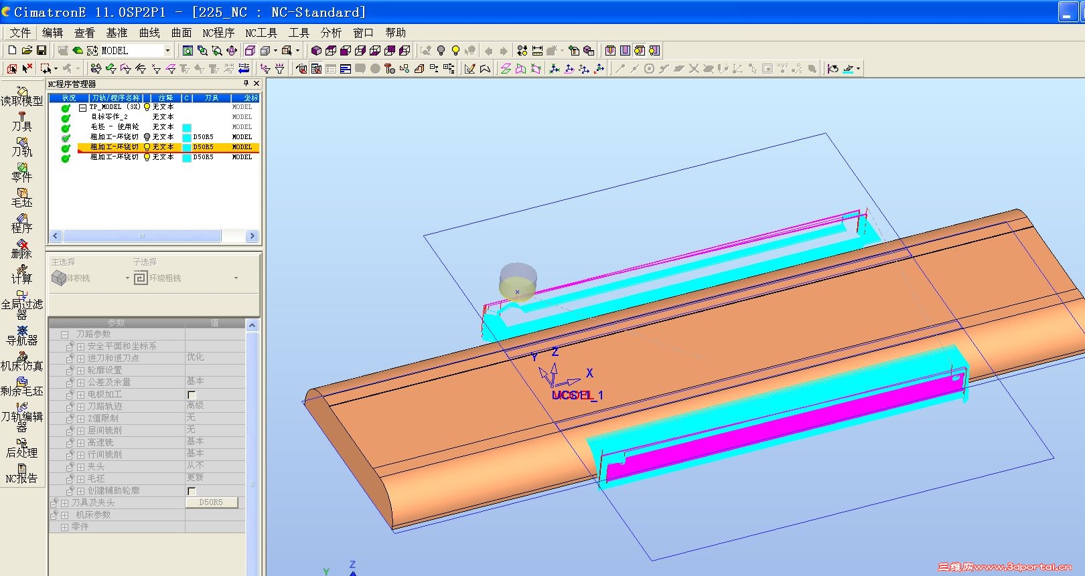Click the Save floppy disk icon

coord(42,50)
